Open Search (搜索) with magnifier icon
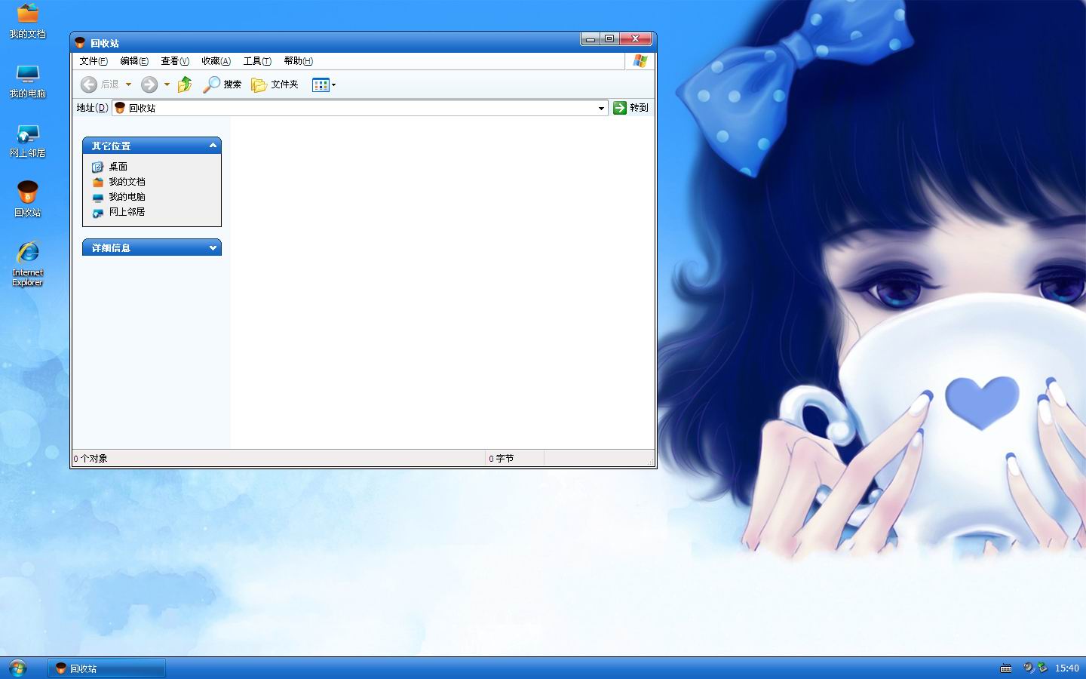Screen dimensions: 1086x679 pyautogui.click(x=222, y=84)
